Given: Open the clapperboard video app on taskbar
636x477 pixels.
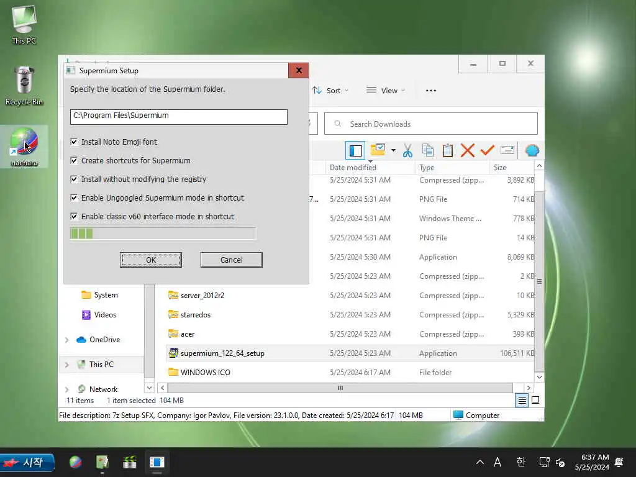Looking at the screenshot, I should [x=130, y=462].
